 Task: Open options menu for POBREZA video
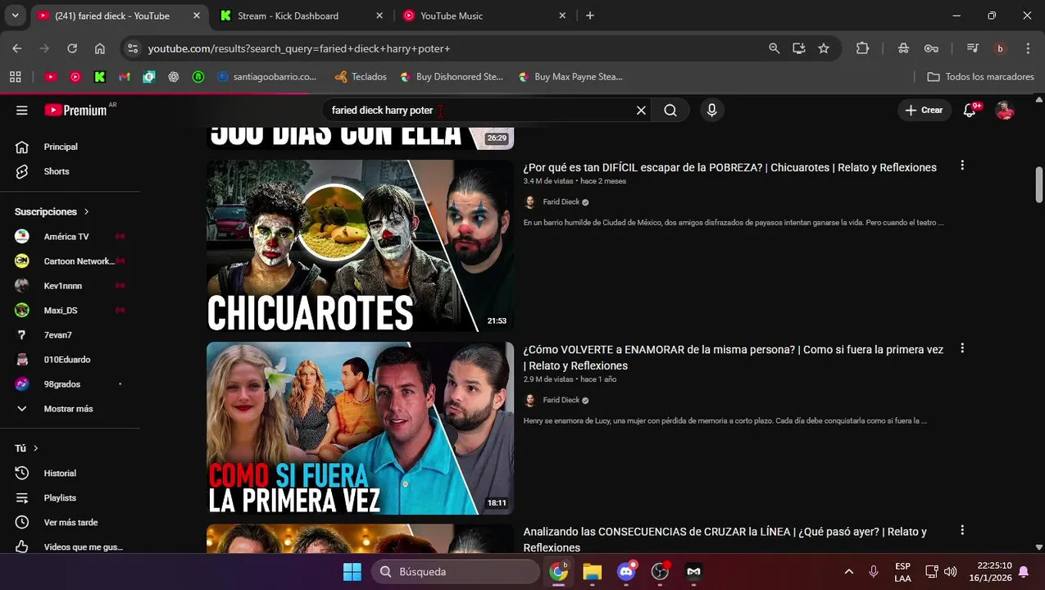[x=962, y=166]
